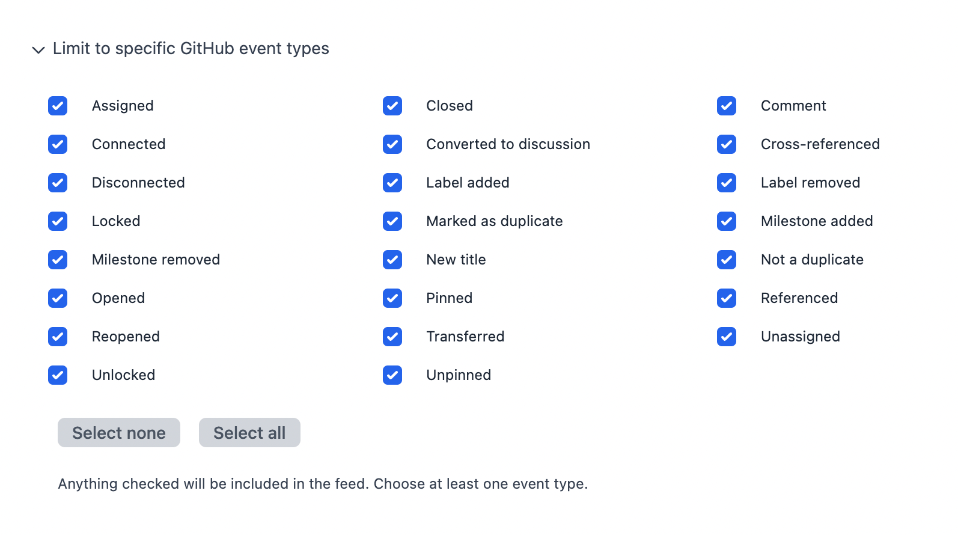958x535 pixels.
Task: Disable the Comment event checkbox
Action: pyautogui.click(x=727, y=106)
